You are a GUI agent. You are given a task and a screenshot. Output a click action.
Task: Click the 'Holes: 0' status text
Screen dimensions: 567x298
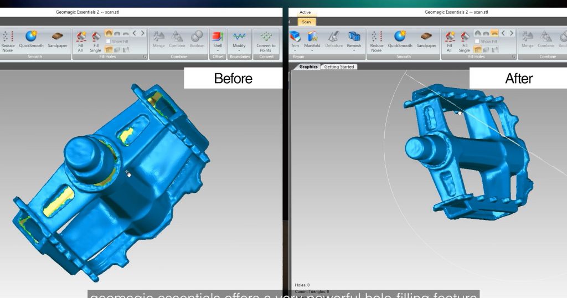(x=302, y=285)
